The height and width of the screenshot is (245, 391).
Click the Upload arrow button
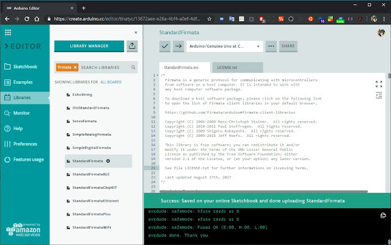point(178,46)
